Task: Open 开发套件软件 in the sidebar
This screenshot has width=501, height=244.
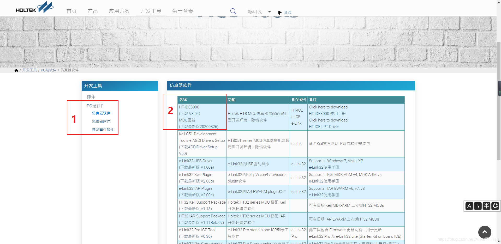Action: coord(103,130)
